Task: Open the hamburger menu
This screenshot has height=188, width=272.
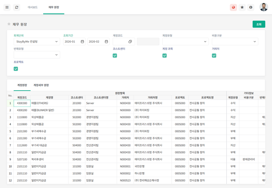Action: click(7, 7)
